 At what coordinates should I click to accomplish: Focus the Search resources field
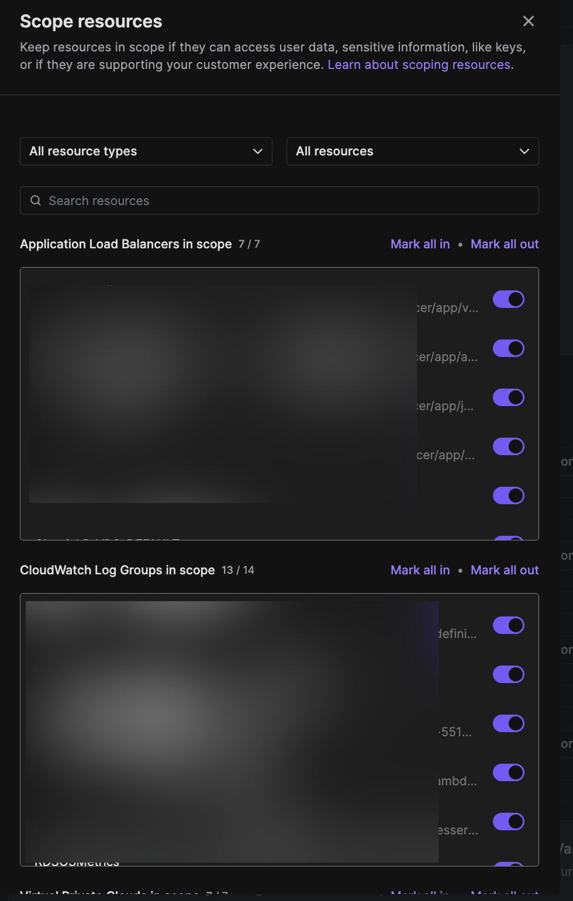coord(279,200)
